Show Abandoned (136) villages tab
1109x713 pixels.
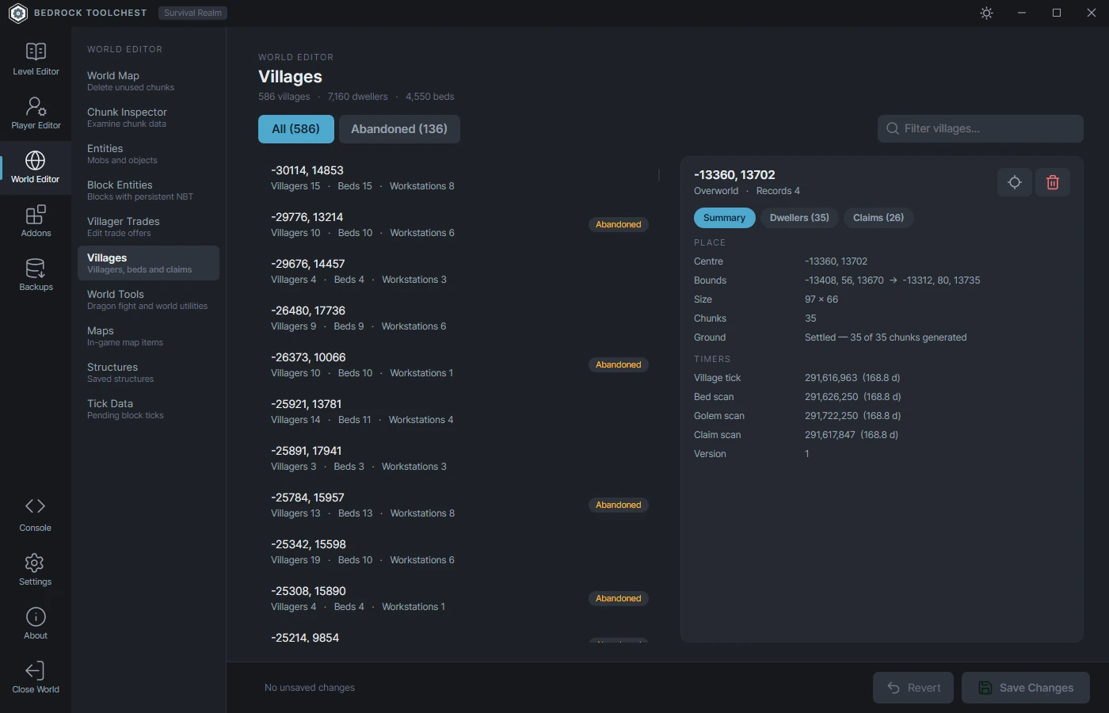399,129
